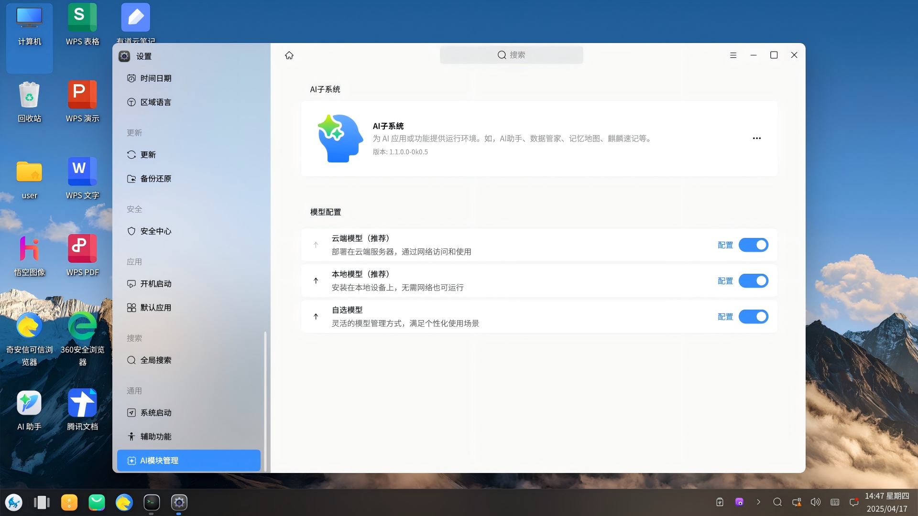Click settings gear in taskbar
The width and height of the screenshot is (918, 516).
point(179,502)
